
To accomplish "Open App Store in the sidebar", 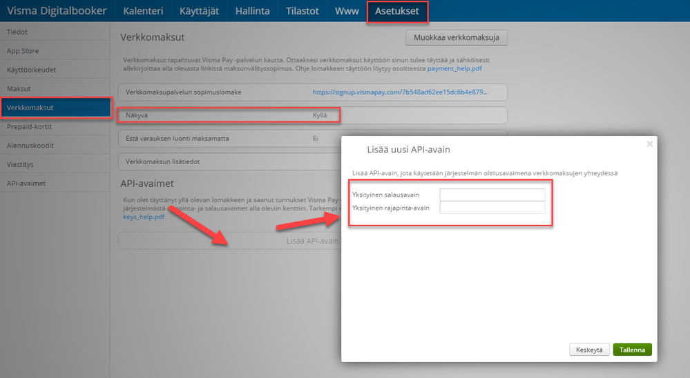I will pyautogui.click(x=55, y=50).
